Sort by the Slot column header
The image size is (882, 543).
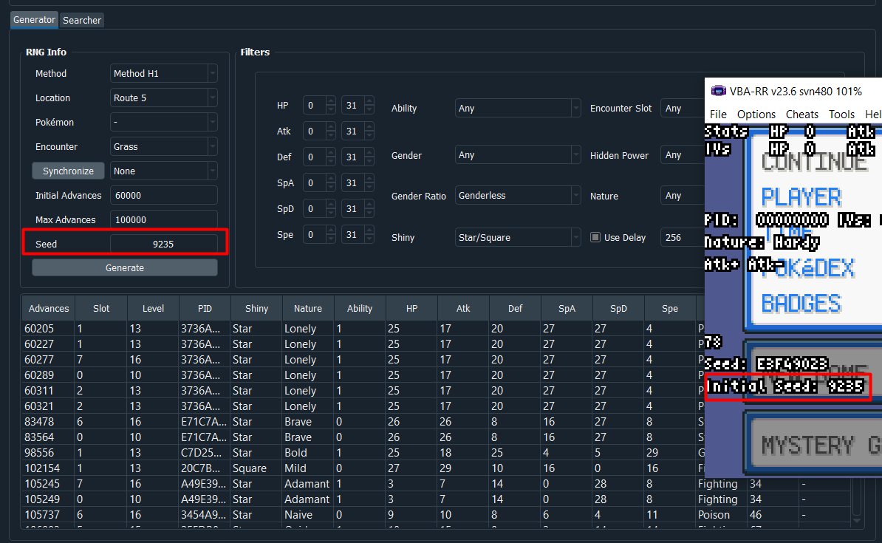tap(101, 308)
